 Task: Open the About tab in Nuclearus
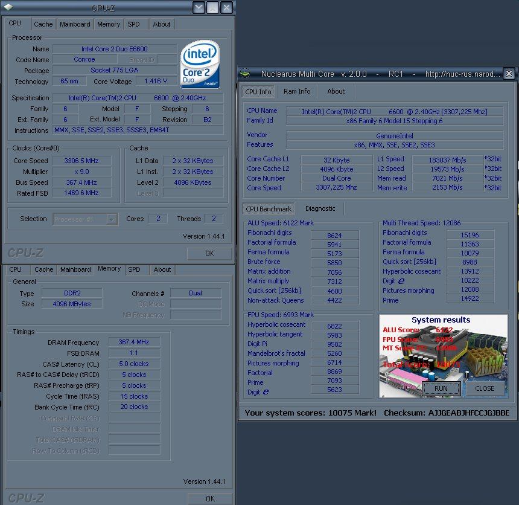click(x=336, y=91)
